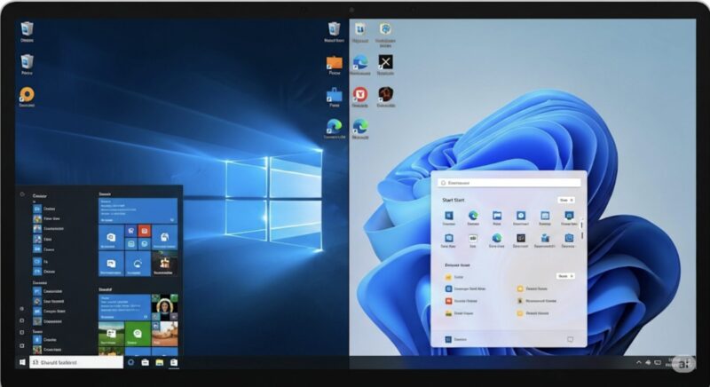
Task: Open the white 'ab' tile in second pinned row
Action: (x=473, y=238)
